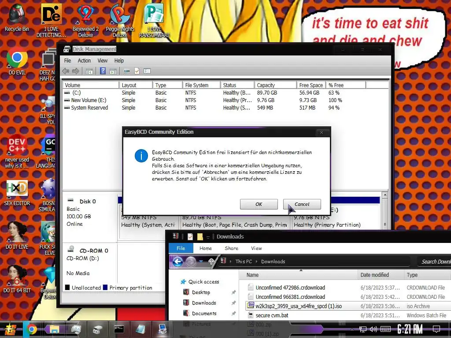The image size is (451, 338).
Task: Select Quick access in navigation pane
Action: coord(203,282)
